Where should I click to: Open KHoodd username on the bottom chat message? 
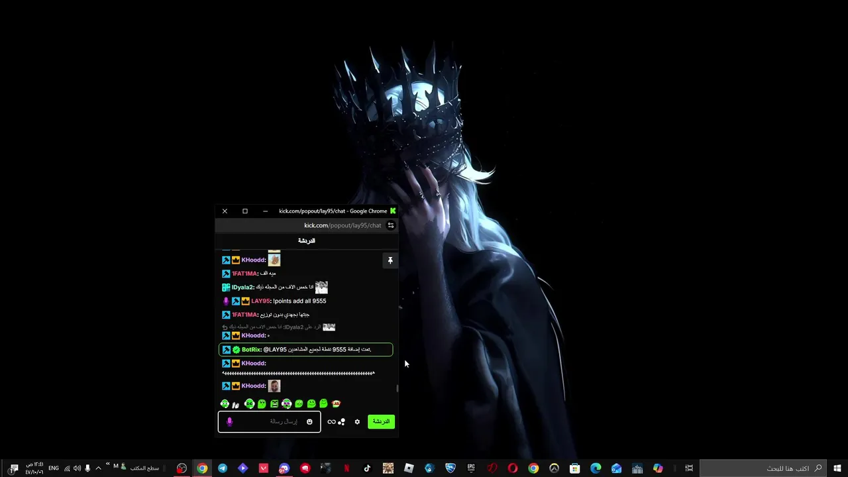point(252,386)
